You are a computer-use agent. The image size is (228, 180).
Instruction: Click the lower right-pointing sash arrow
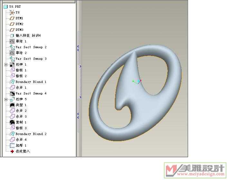80,97
